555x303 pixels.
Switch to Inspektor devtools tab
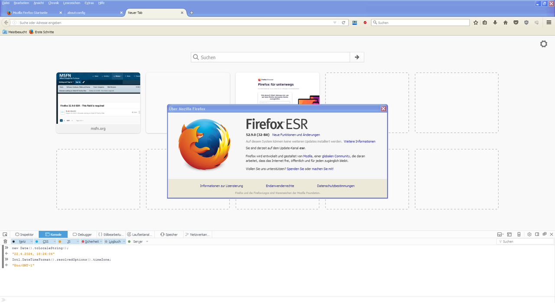click(x=24, y=234)
